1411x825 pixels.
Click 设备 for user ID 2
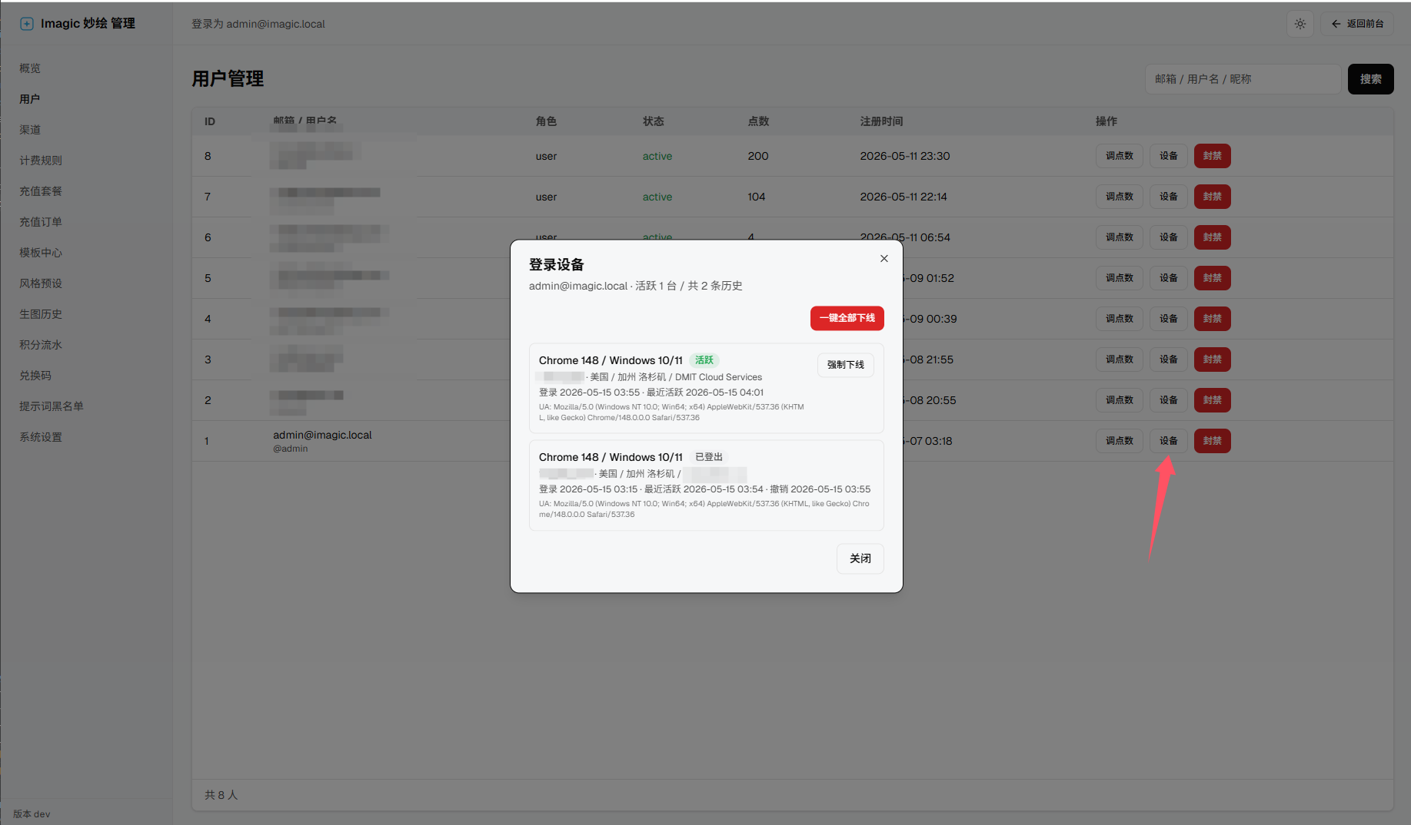click(1169, 400)
